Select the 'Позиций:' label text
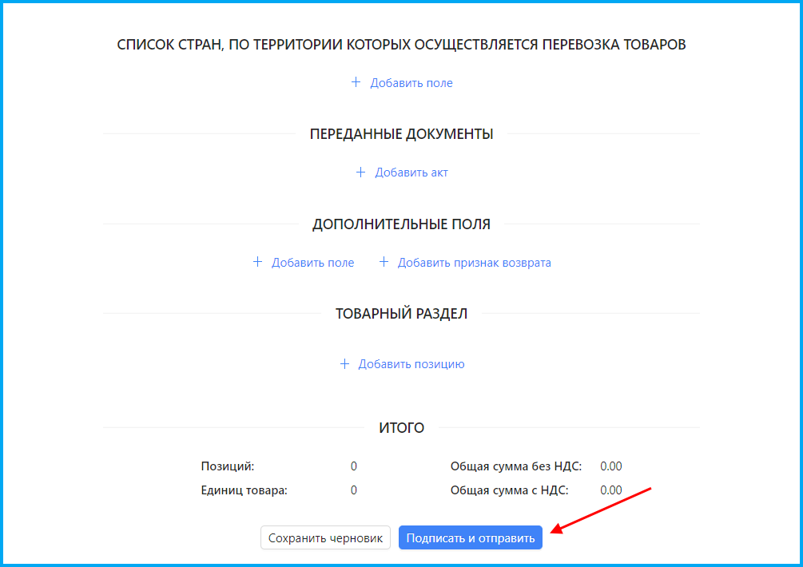The height and width of the screenshot is (567, 803). (228, 466)
